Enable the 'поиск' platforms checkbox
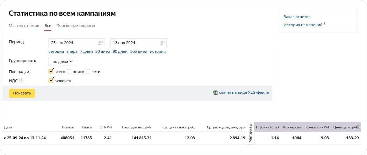 coord(69,71)
